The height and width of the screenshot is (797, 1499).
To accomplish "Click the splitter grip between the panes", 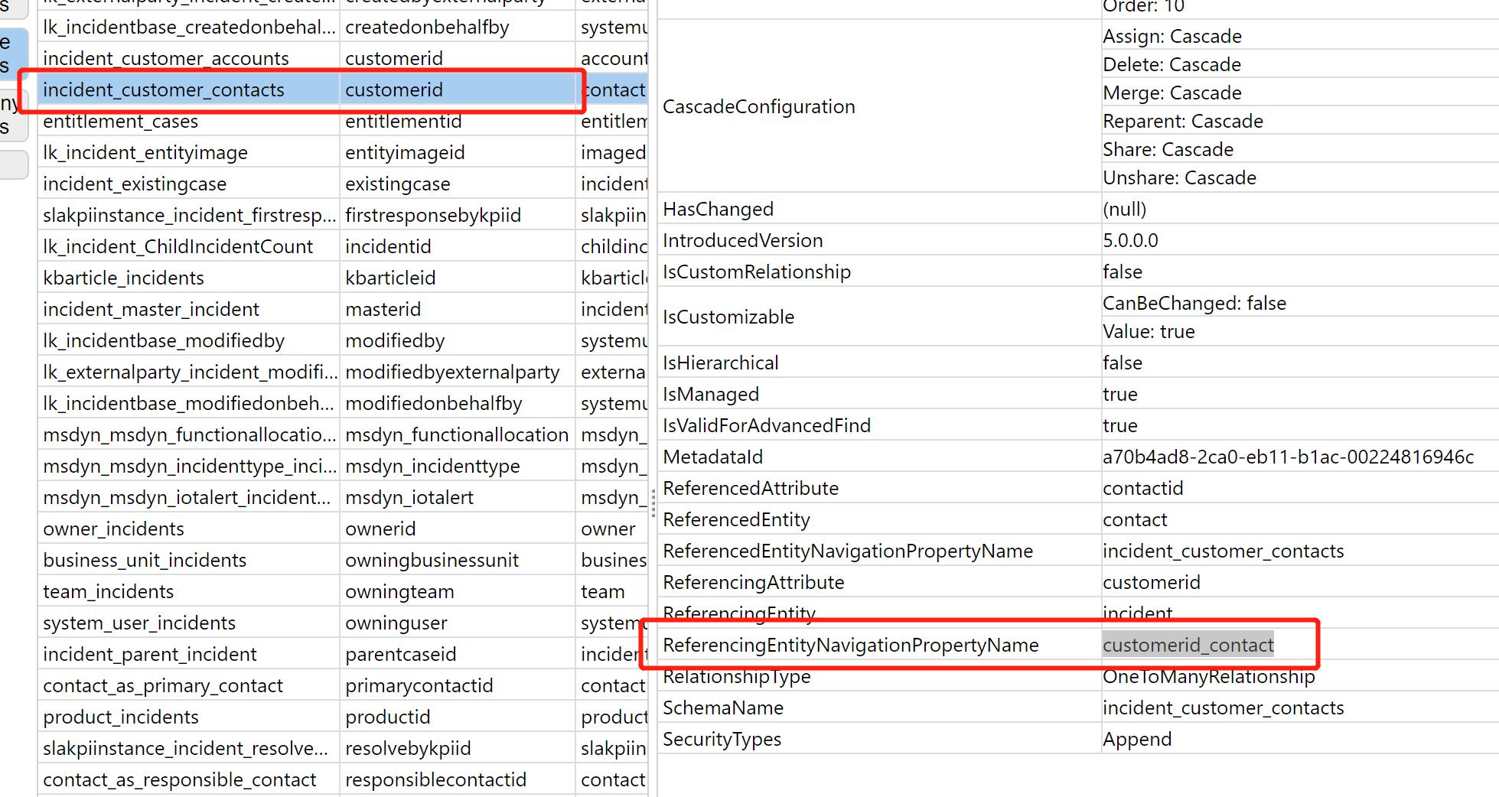I will [653, 503].
